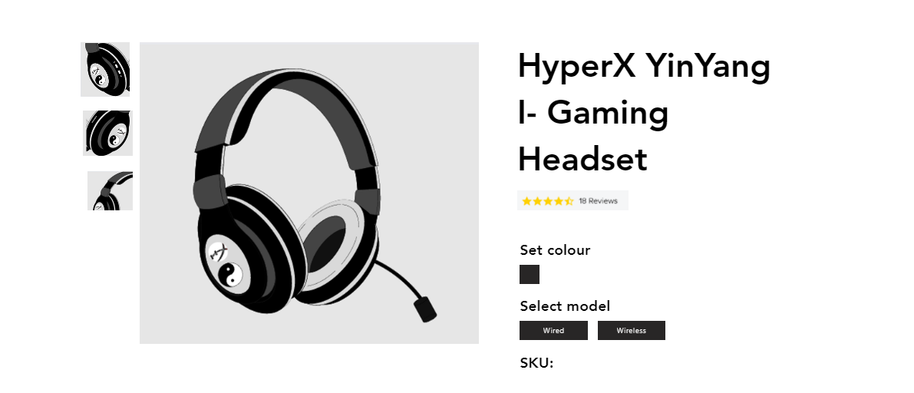Open the 18 Reviews link

pyautogui.click(x=598, y=201)
